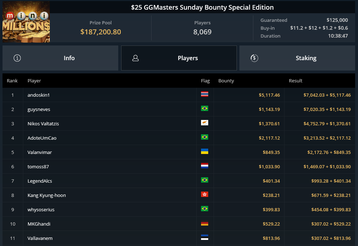Open the Info tab
The width and height of the screenshot is (358, 246).
pos(60,58)
